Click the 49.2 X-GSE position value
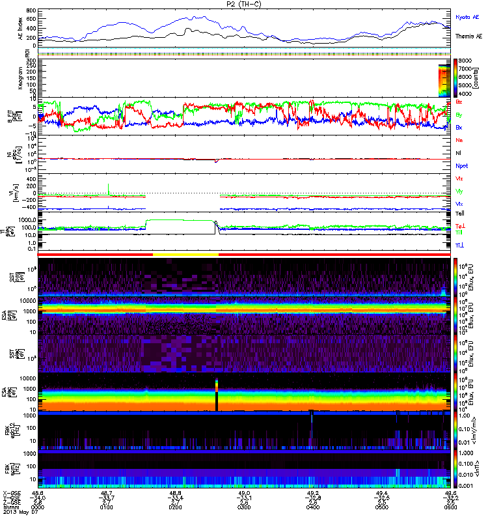 pos(313,494)
